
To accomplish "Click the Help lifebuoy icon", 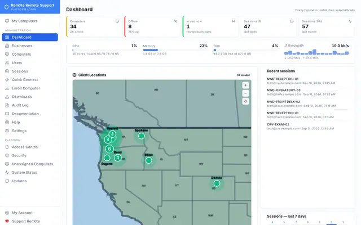I will point(7,122).
